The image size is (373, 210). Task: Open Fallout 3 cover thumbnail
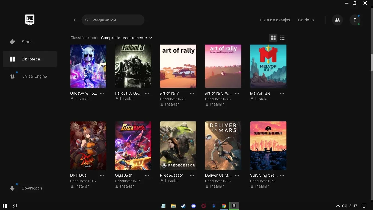[133, 66]
